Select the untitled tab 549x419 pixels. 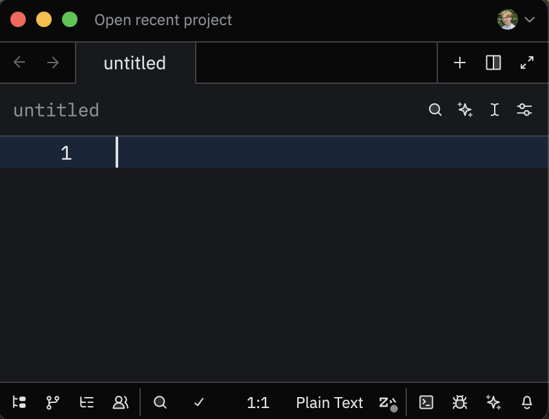135,63
